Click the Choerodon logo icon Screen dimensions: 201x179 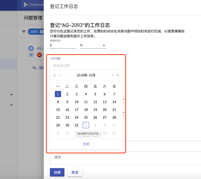25,5
